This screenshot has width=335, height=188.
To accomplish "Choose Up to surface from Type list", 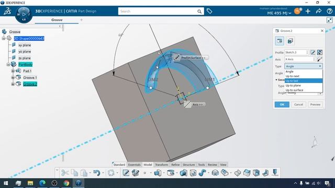I will [x=304, y=90].
